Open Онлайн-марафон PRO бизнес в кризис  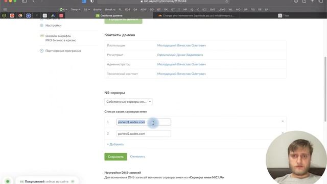click(61, 38)
